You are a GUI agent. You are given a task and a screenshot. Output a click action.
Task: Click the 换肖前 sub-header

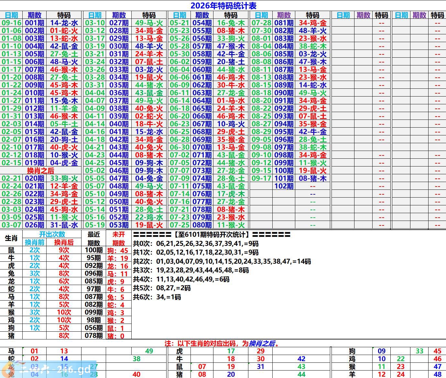coord(35,242)
